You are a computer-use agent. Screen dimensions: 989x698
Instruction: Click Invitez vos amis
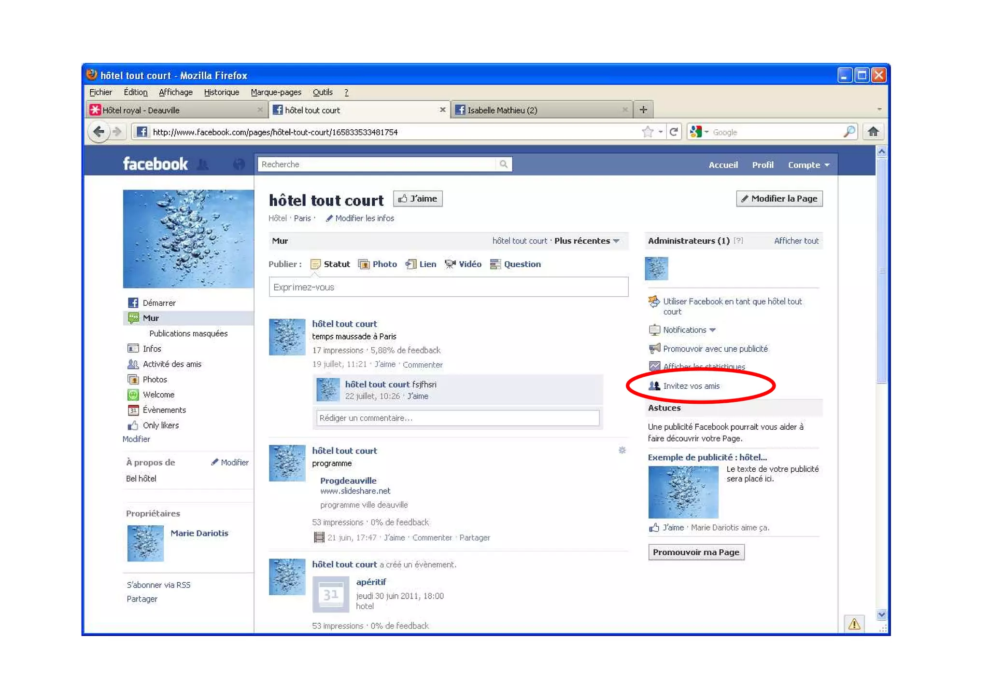coord(691,386)
